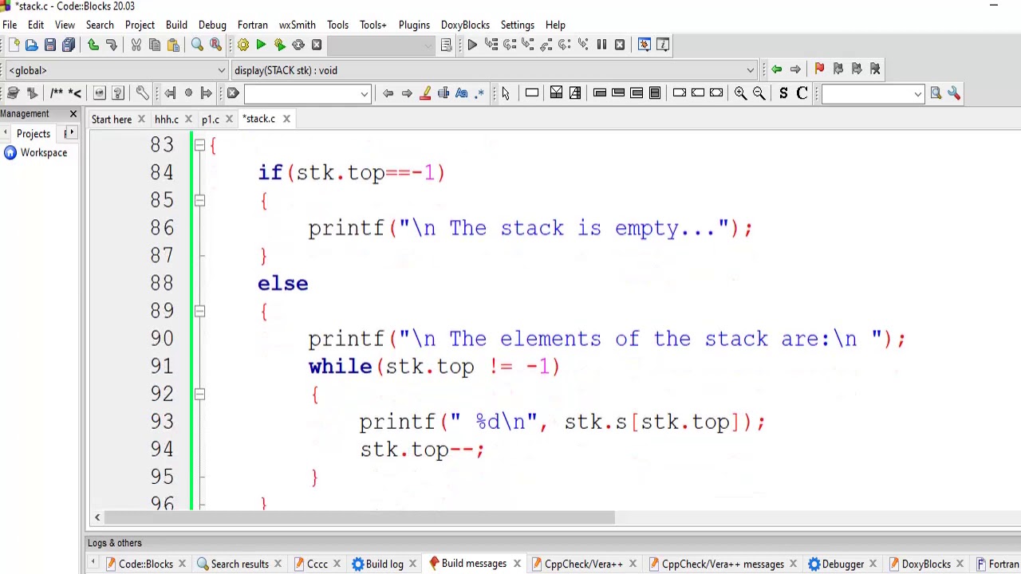
Task: Open the right search box dropdown
Action: 917,94
